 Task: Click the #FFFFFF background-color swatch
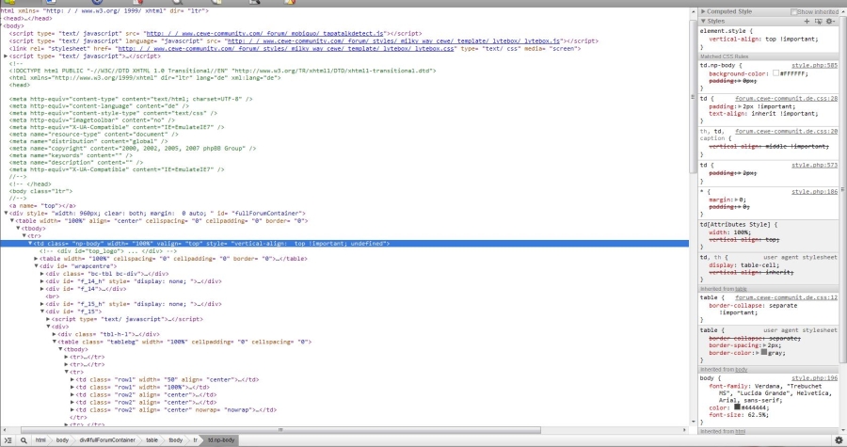(x=775, y=72)
